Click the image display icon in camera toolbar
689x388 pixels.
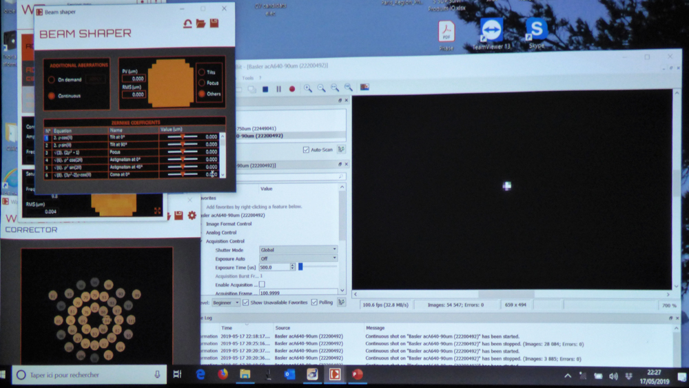tap(364, 88)
